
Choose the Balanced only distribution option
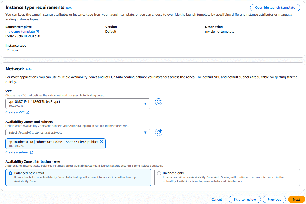pyautogui.click(x=159, y=173)
